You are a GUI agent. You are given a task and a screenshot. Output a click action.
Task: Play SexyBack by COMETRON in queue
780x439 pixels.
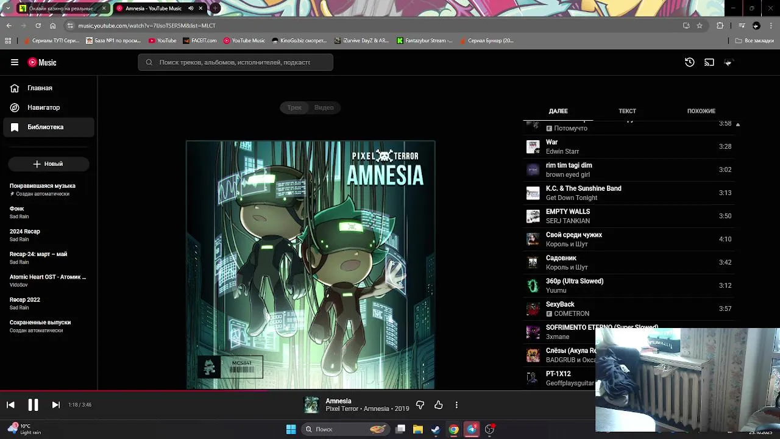(629, 309)
